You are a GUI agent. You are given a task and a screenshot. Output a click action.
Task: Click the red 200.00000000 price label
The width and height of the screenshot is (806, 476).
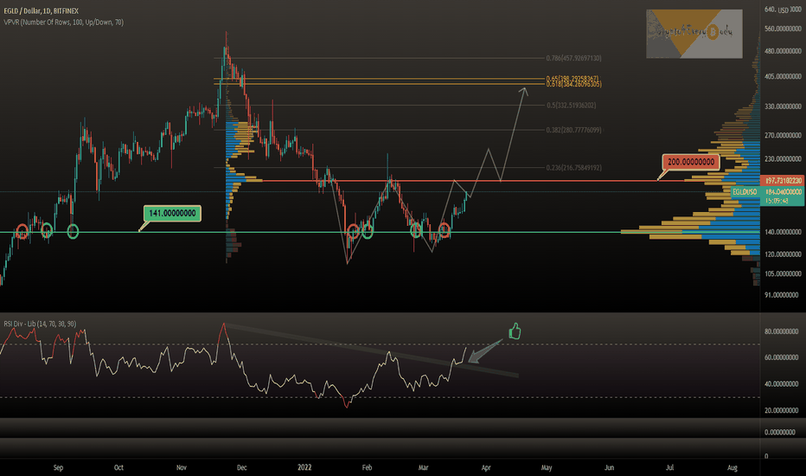click(x=691, y=162)
